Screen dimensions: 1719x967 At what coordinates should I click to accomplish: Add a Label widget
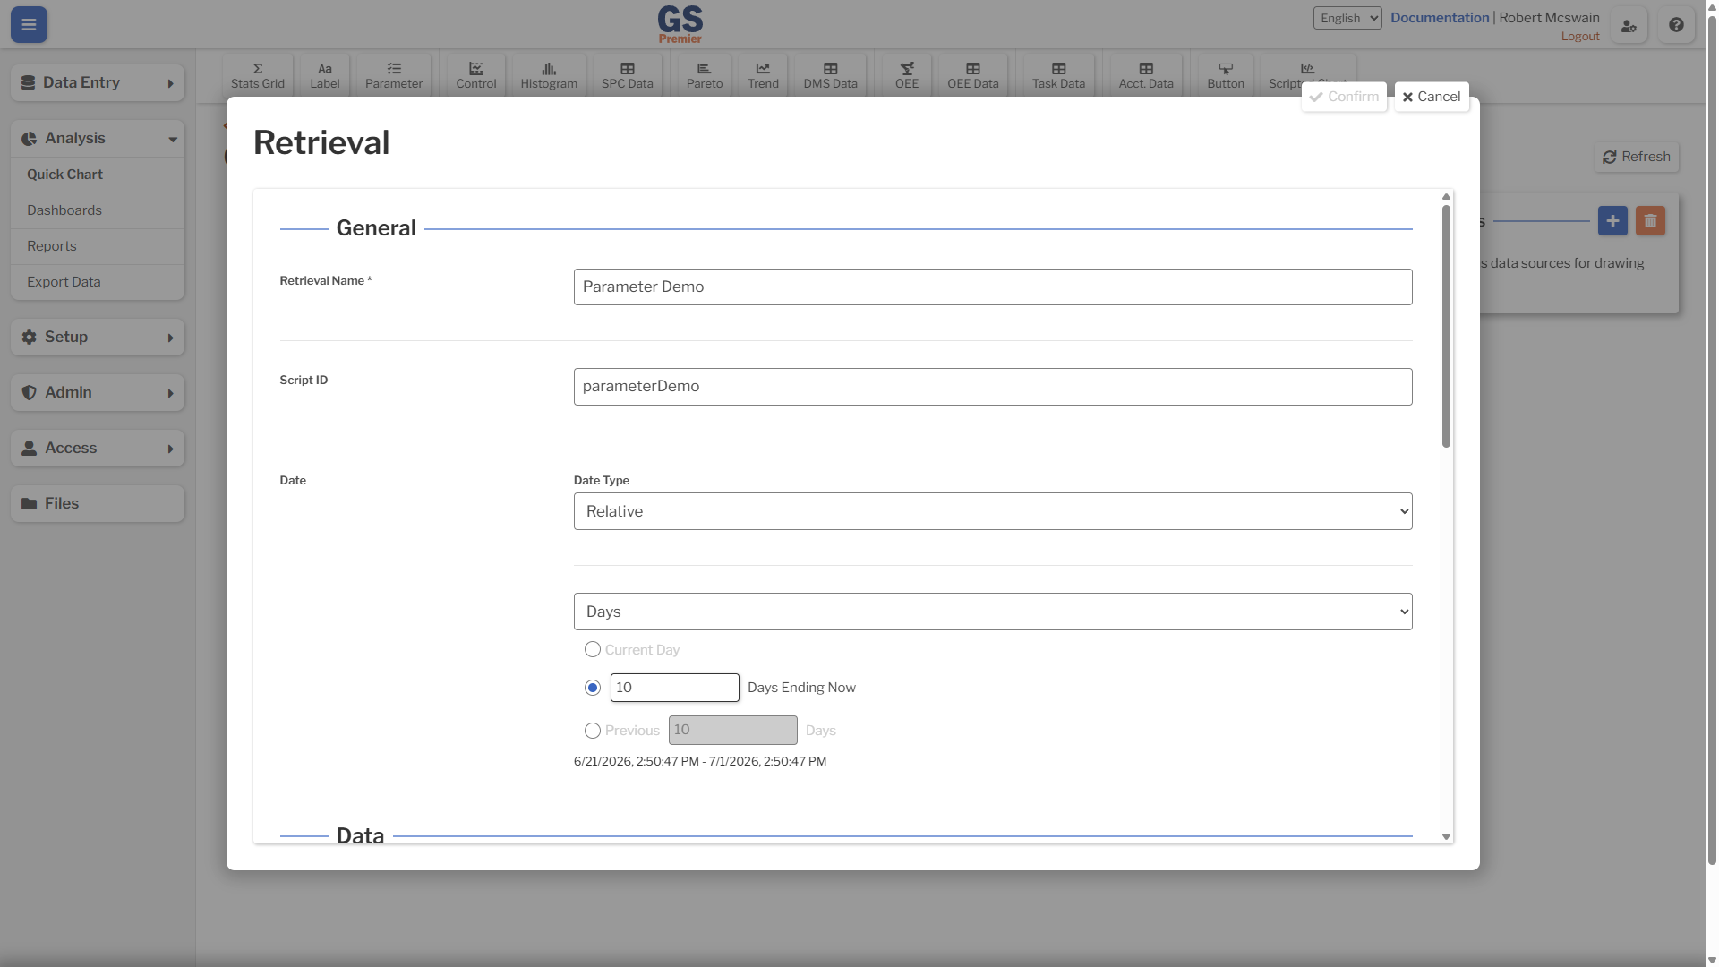[x=325, y=75]
